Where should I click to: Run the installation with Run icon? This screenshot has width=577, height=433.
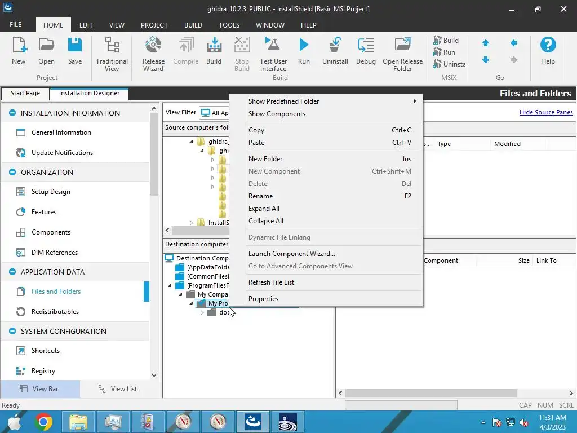[x=304, y=51]
